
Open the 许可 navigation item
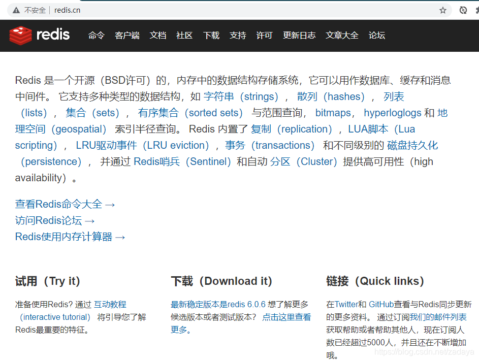pyautogui.click(x=264, y=36)
